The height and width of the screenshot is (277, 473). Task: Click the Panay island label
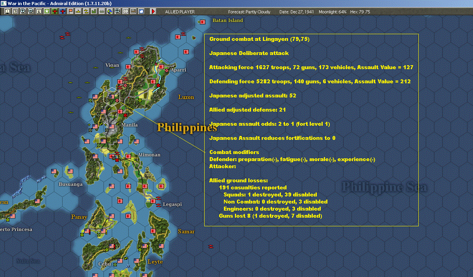tap(79, 217)
